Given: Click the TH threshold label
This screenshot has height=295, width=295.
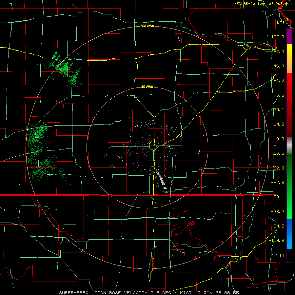Looking at the screenshot, I should 282,255.
